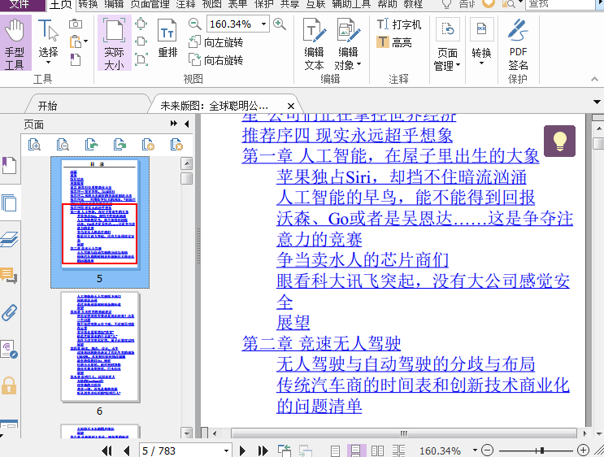
Task: Open Edit Object tool
Action: click(348, 44)
